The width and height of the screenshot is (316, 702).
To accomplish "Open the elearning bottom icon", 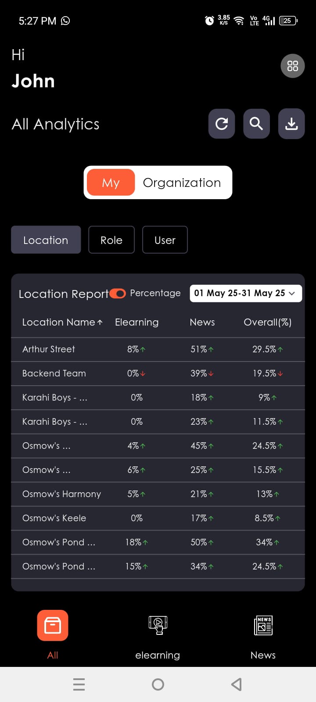I will tap(158, 625).
